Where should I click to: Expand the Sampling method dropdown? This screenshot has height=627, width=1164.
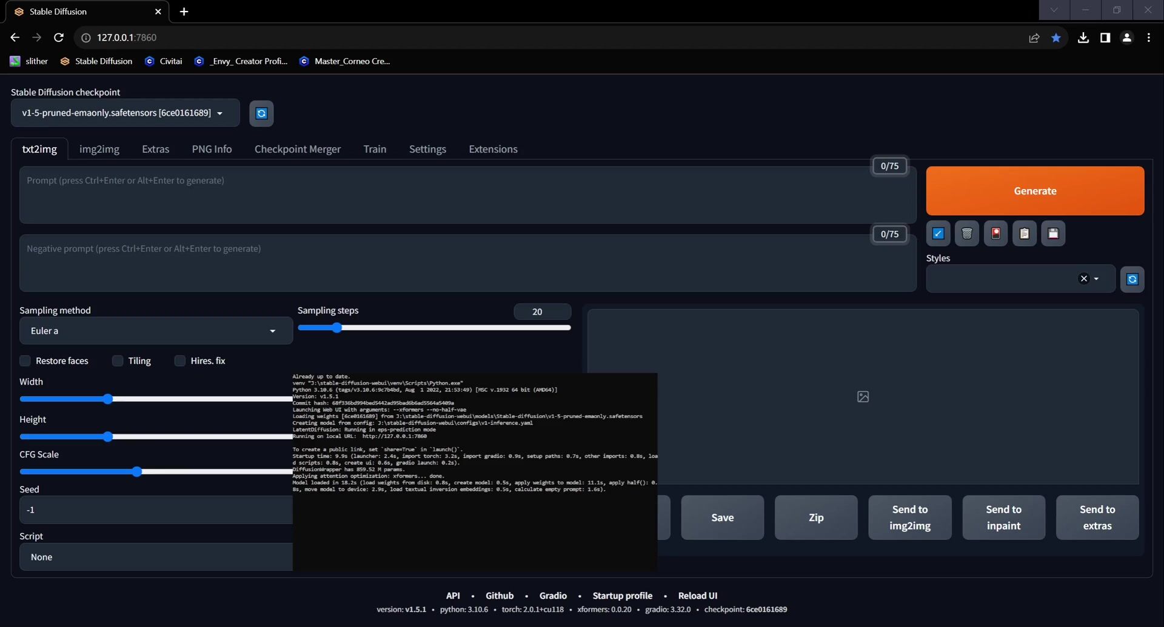(x=155, y=331)
